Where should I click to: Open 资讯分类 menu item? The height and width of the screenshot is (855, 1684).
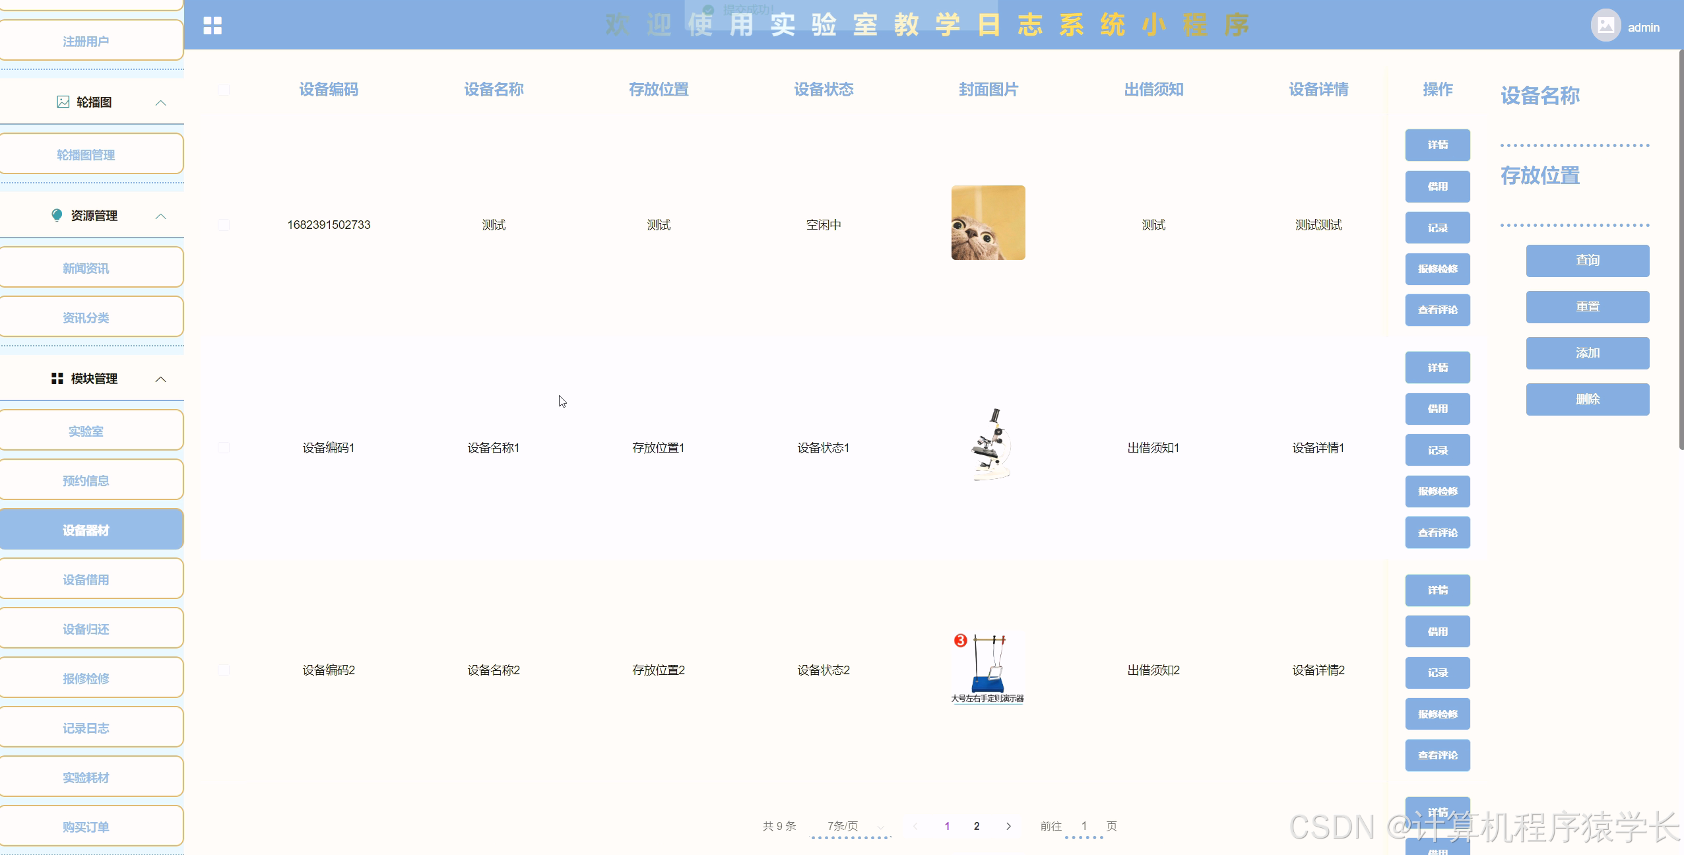click(x=91, y=317)
